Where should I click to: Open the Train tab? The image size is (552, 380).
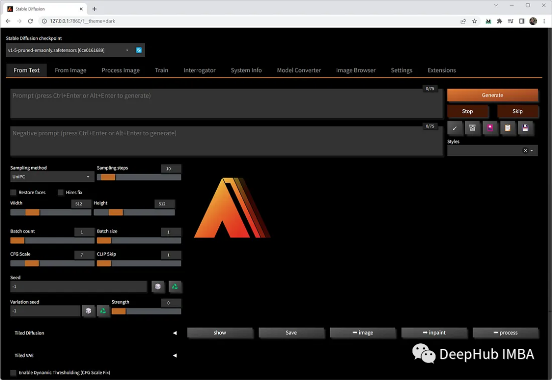coord(162,70)
